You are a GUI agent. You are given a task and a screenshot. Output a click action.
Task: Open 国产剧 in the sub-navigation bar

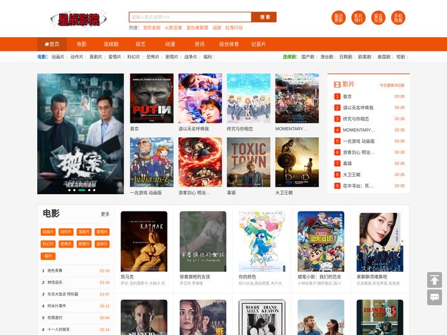coord(308,57)
